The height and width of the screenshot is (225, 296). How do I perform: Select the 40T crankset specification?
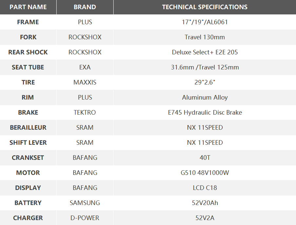[x=205, y=158]
